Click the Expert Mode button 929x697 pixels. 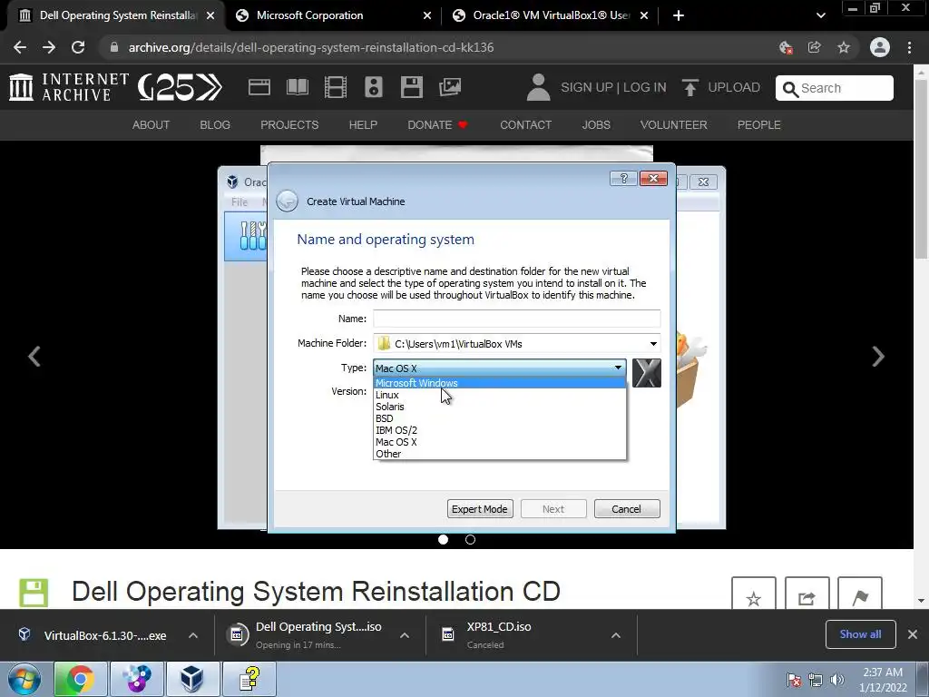click(480, 509)
